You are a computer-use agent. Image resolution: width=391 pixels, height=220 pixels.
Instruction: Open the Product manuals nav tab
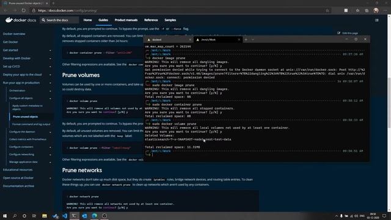point(126,20)
